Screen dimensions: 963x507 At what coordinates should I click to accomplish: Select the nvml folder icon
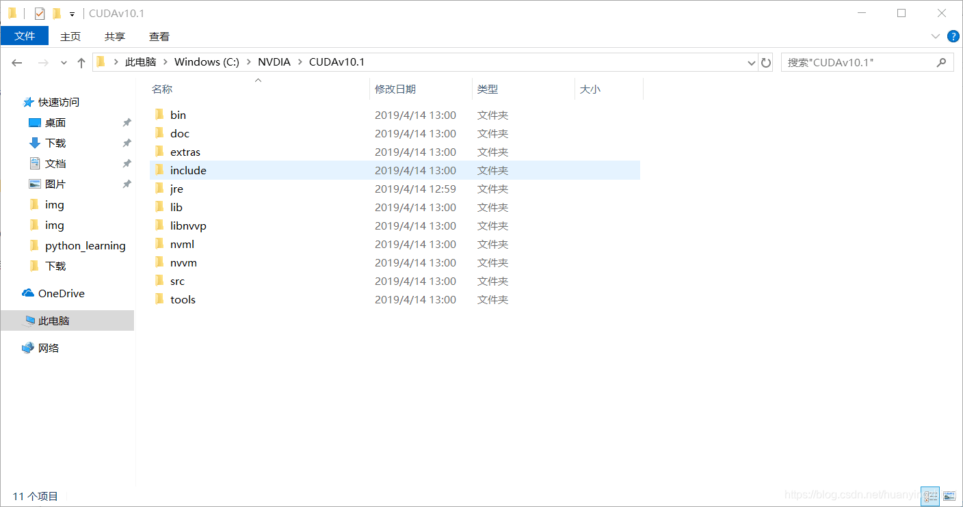159,244
